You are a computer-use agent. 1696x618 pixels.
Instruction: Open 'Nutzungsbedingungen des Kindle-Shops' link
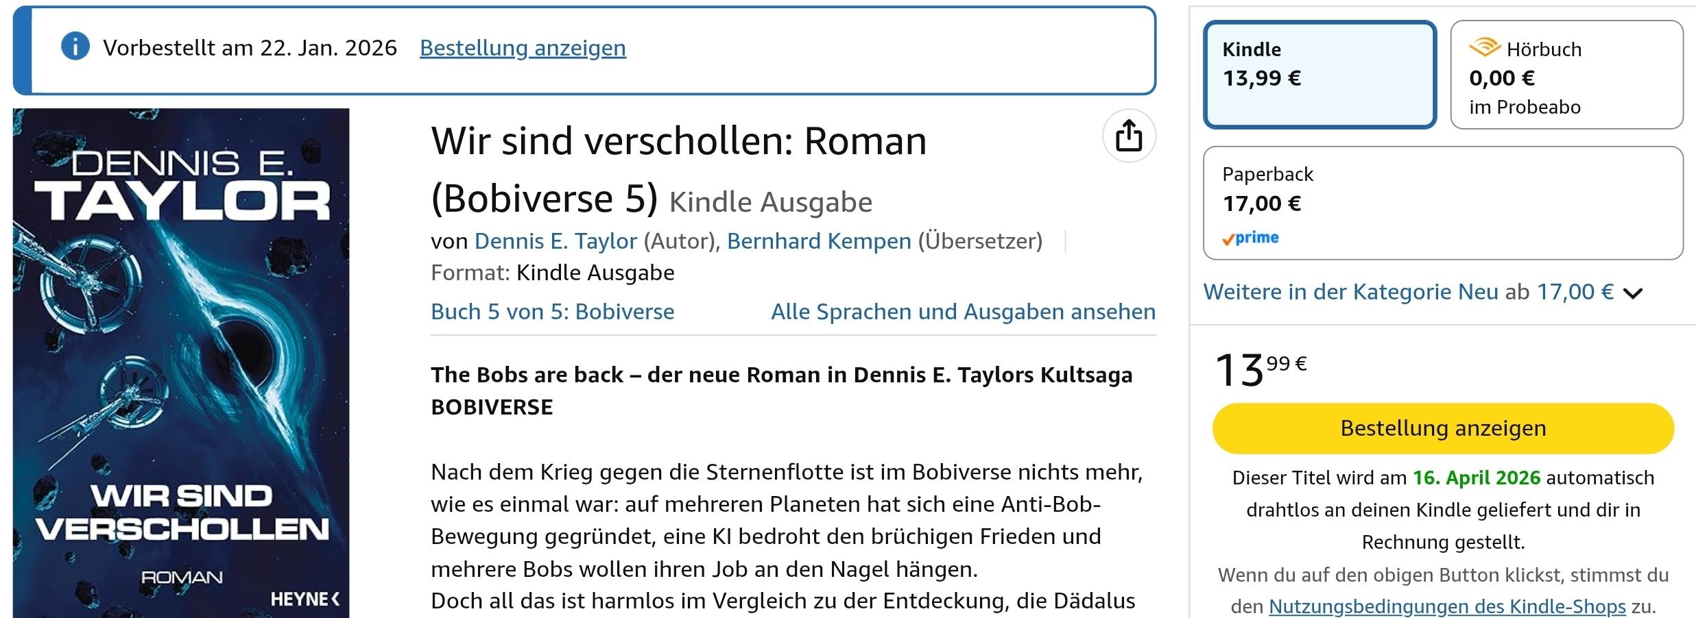pyautogui.click(x=1447, y=606)
